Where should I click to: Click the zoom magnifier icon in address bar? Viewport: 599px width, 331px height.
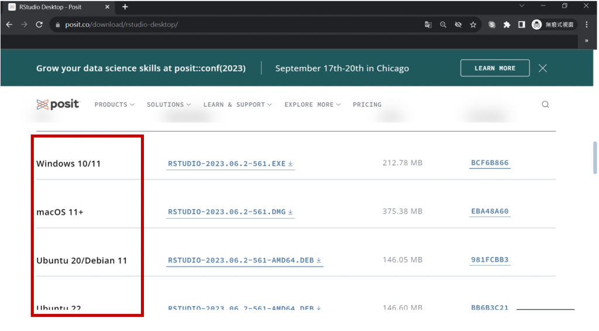click(443, 25)
